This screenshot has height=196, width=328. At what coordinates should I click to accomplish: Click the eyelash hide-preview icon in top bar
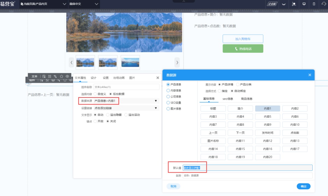tap(284, 4)
